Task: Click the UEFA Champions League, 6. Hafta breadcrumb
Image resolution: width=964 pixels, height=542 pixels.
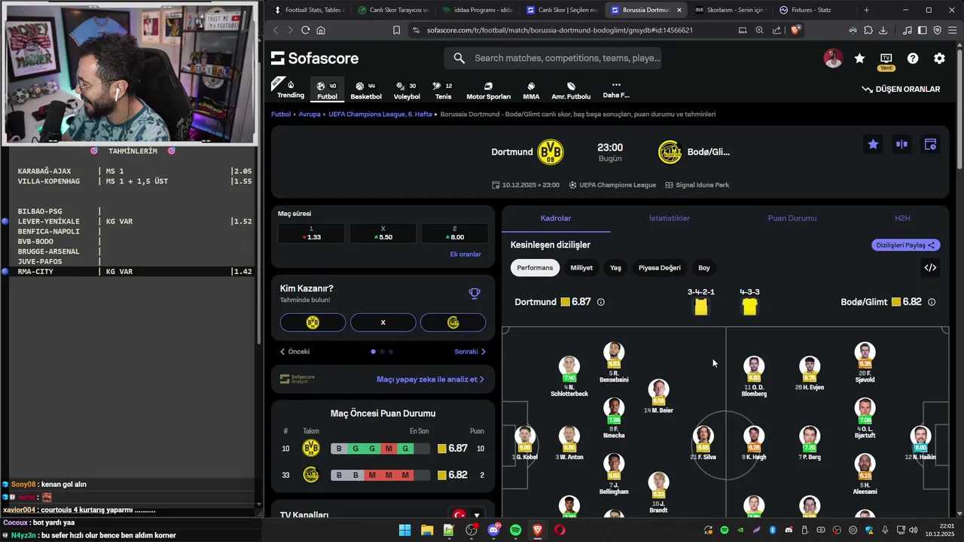Action: tap(380, 114)
